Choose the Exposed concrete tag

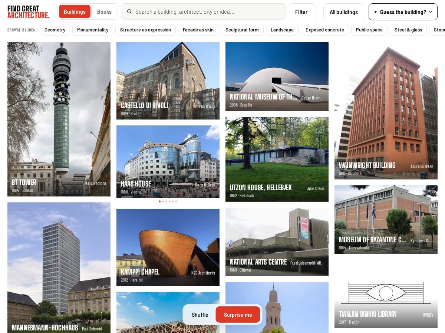(x=325, y=30)
